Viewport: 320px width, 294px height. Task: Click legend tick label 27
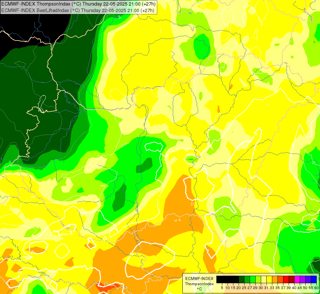coord(250,288)
